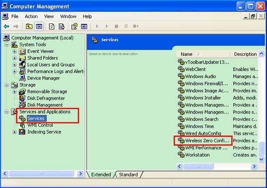Viewport: 267px width, 188px height.
Task: Click the services list horizontal scroll left arrow
Action: [x=179, y=166]
